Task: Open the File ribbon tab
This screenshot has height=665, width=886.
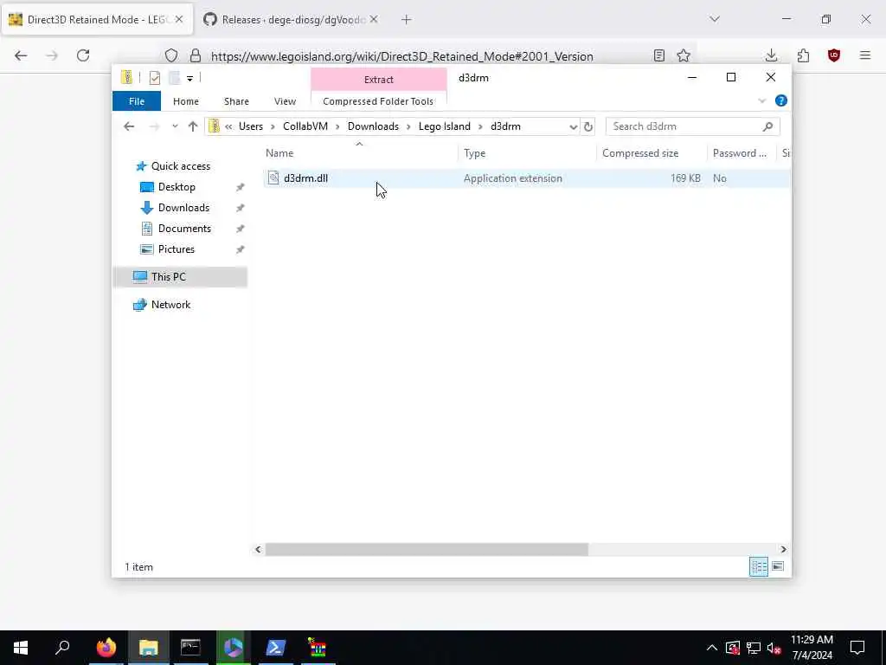Action: (136, 101)
